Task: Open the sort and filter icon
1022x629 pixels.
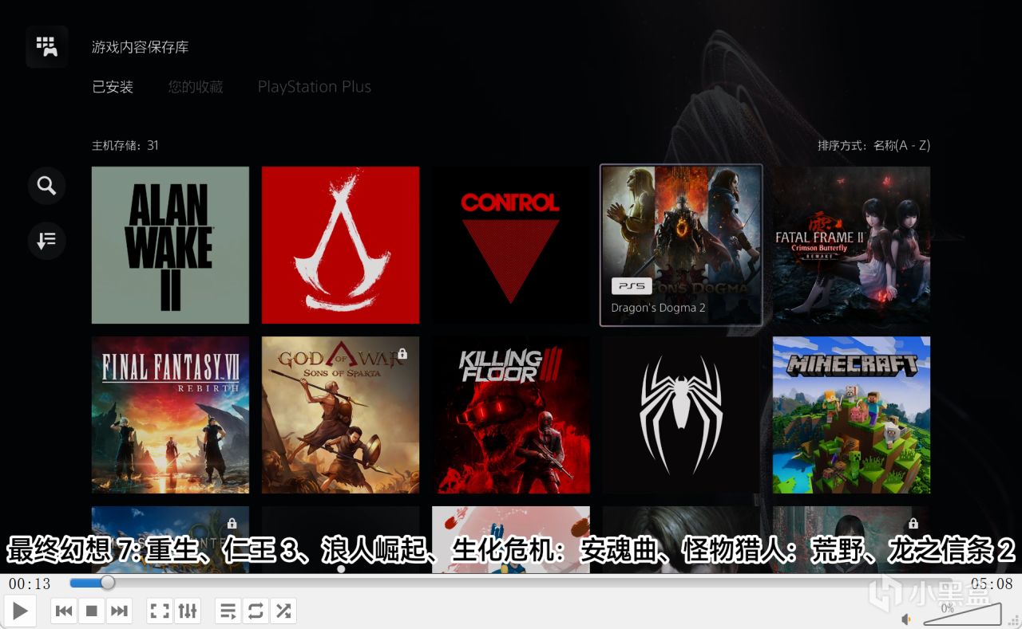Action: tap(47, 240)
